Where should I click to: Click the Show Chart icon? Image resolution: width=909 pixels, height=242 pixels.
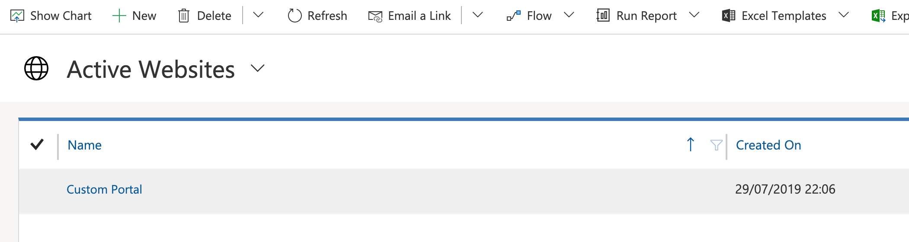tap(17, 16)
